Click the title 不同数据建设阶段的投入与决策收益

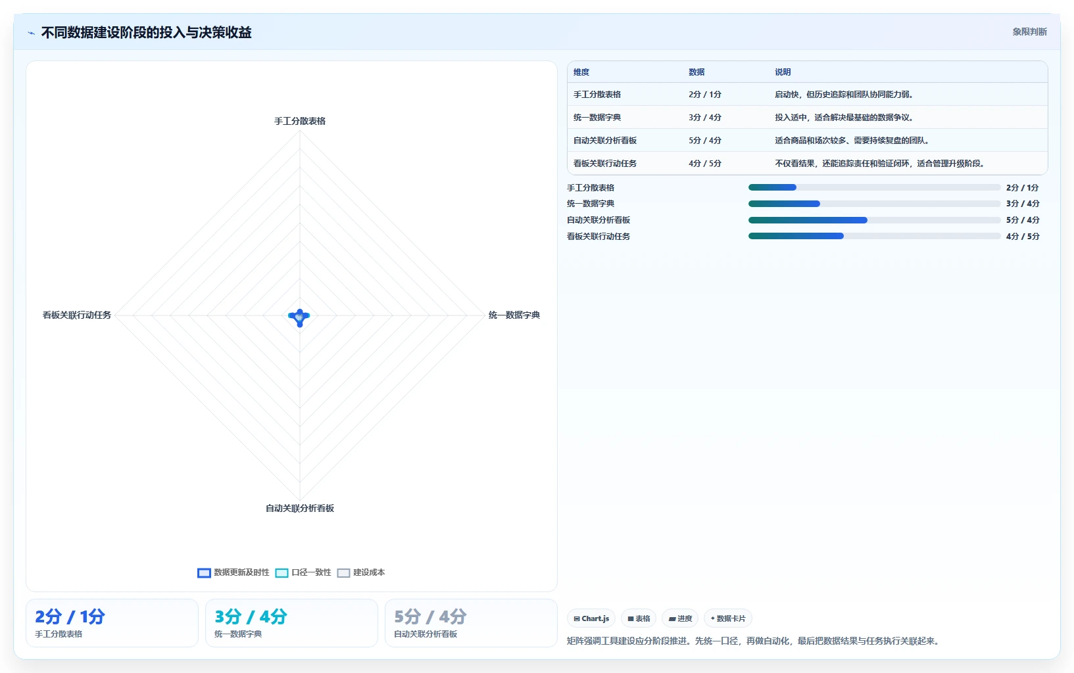[x=146, y=33]
